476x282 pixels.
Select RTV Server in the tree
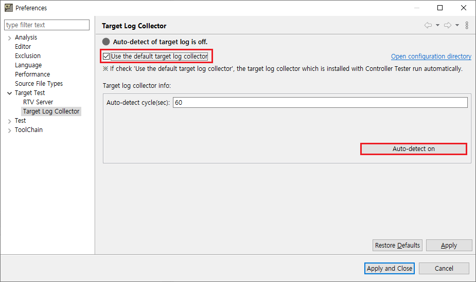(38, 102)
